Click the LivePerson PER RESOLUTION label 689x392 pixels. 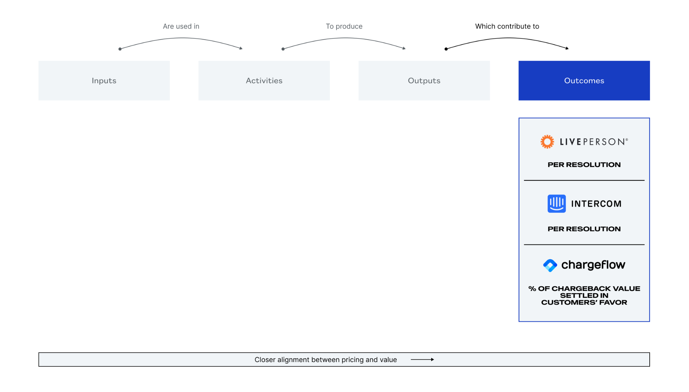point(584,165)
